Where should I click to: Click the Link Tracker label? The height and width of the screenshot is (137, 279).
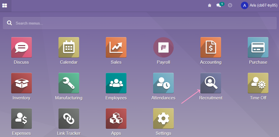[69, 133]
